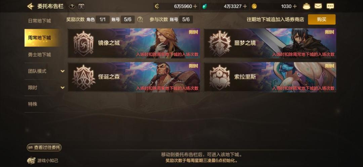The width and height of the screenshot is (363, 167).
Task: Add gems using the plus after 4万3327
Action: 245,6
